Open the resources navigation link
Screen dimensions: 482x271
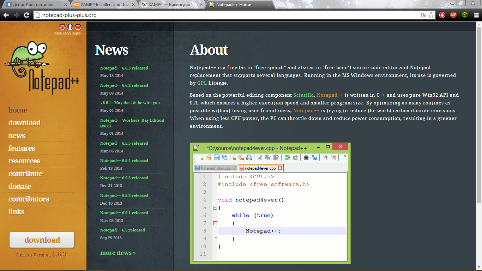tap(24, 161)
